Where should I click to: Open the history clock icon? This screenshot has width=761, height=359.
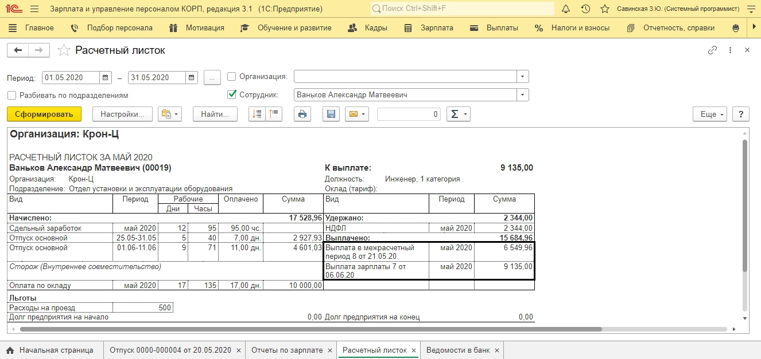pos(585,9)
